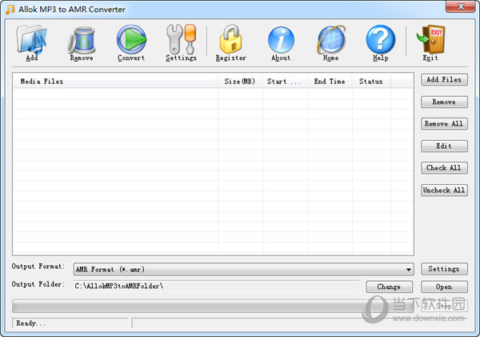Viewport: 480px width, 337px height.
Task: Click the Check All button
Action: pyautogui.click(x=444, y=168)
